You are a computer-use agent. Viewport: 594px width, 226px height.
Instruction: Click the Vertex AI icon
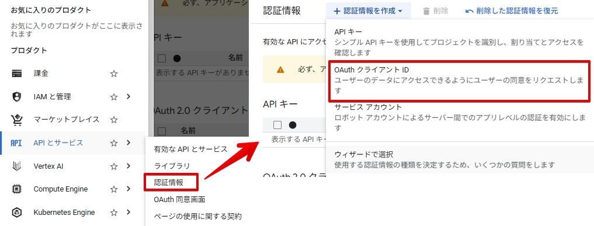pyautogui.click(x=17, y=166)
